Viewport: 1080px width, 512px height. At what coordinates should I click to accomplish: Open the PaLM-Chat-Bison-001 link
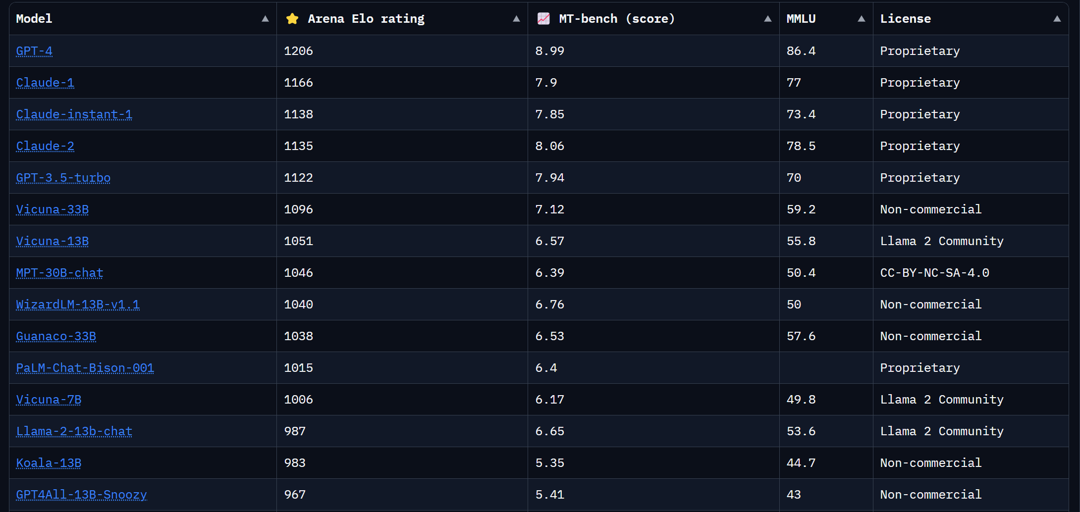(x=85, y=368)
